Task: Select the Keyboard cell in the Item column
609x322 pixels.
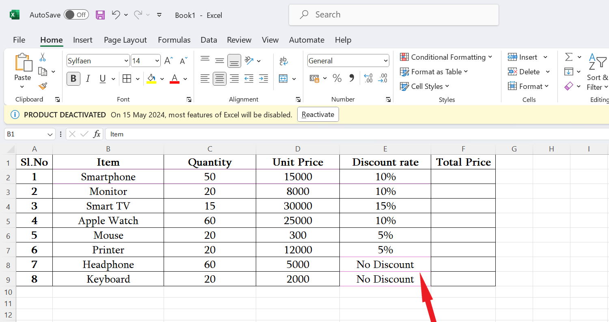Action: pos(108,279)
